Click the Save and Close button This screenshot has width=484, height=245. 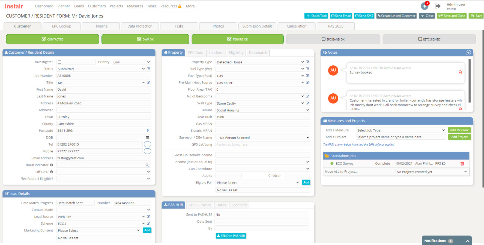pyautogui.click(x=452, y=16)
